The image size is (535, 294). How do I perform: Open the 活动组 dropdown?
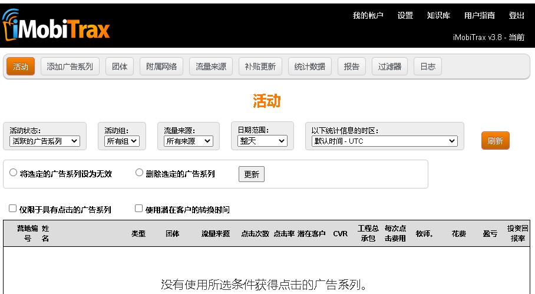point(122,141)
